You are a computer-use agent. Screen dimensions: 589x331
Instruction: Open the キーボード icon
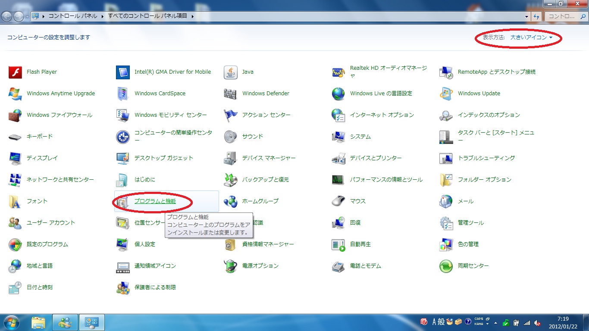[x=15, y=137]
